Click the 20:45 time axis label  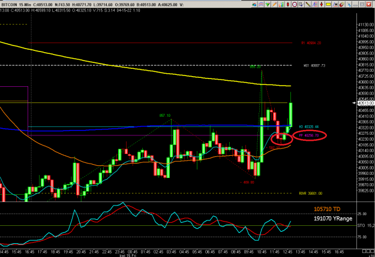click(x=81, y=252)
